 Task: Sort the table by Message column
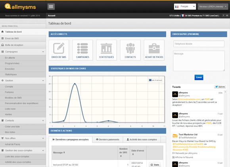pyautogui.click(x=59, y=152)
